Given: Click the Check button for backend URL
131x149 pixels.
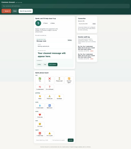Looking at the screenshot, I should 94,24.
